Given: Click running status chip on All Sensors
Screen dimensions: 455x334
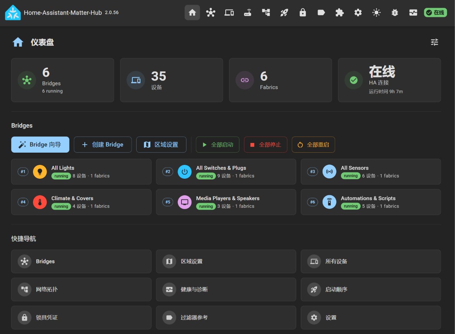Looking at the screenshot, I should 351,176.
